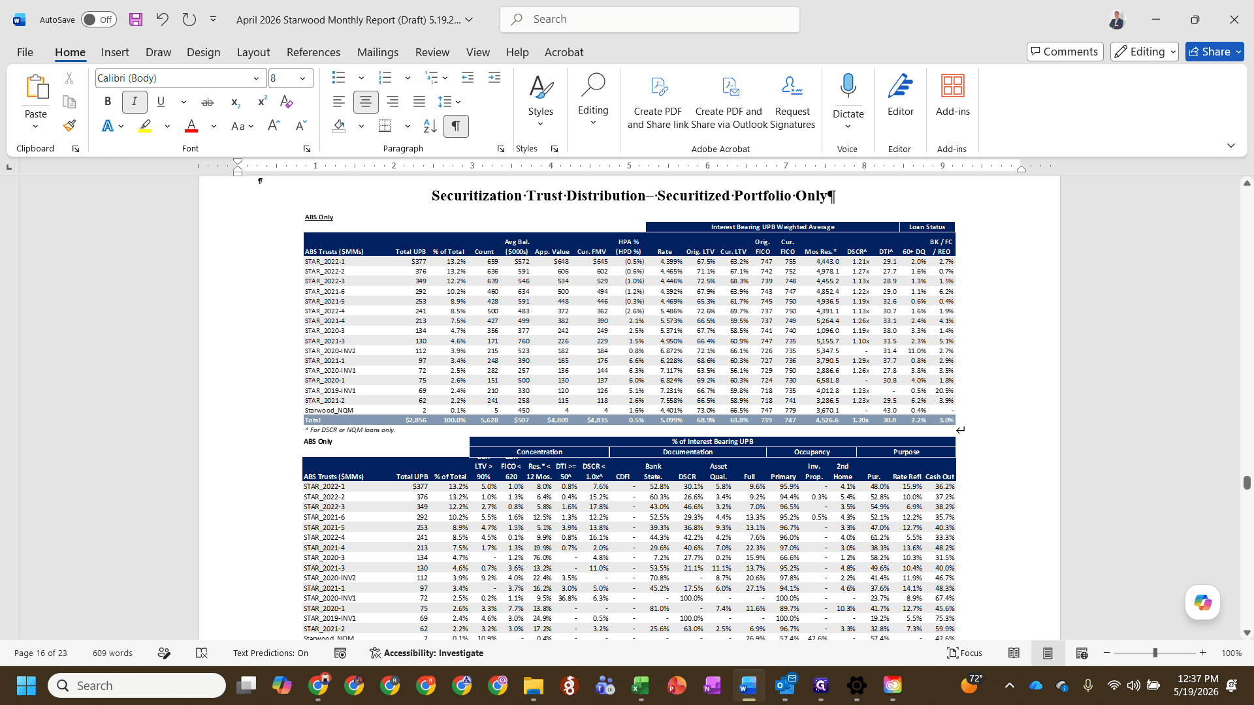Increase font size with grow icon
The width and height of the screenshot is (1254, 705).
(274, 126)
